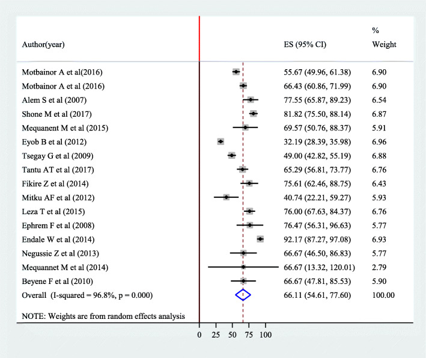Click the random effects analysis note text
Screen dimensions: 426x358
pos(102,316)
